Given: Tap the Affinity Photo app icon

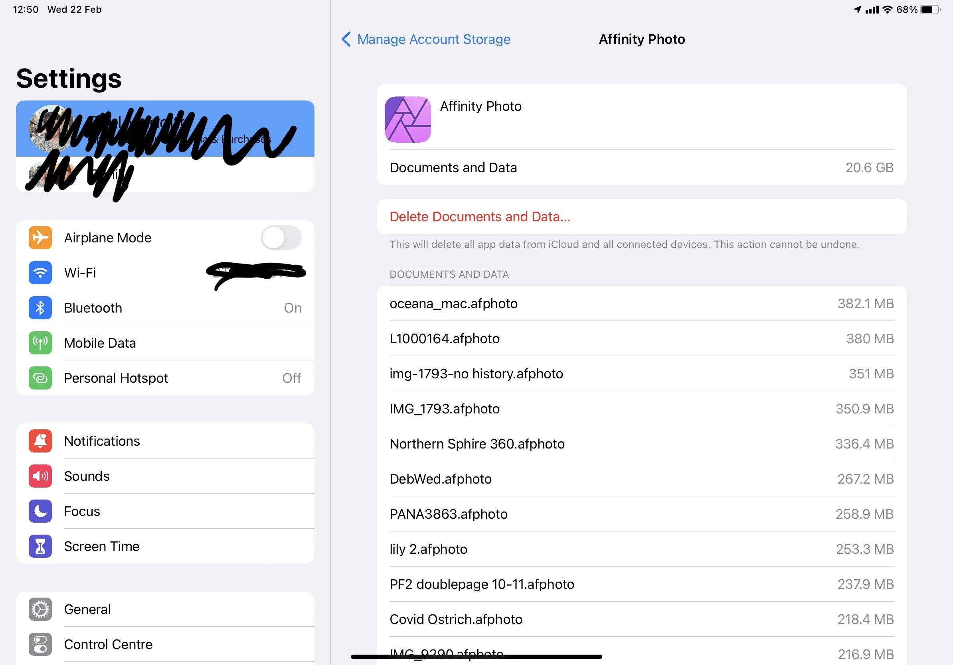Looking at the screenshot, I should (x=407, y=119).
